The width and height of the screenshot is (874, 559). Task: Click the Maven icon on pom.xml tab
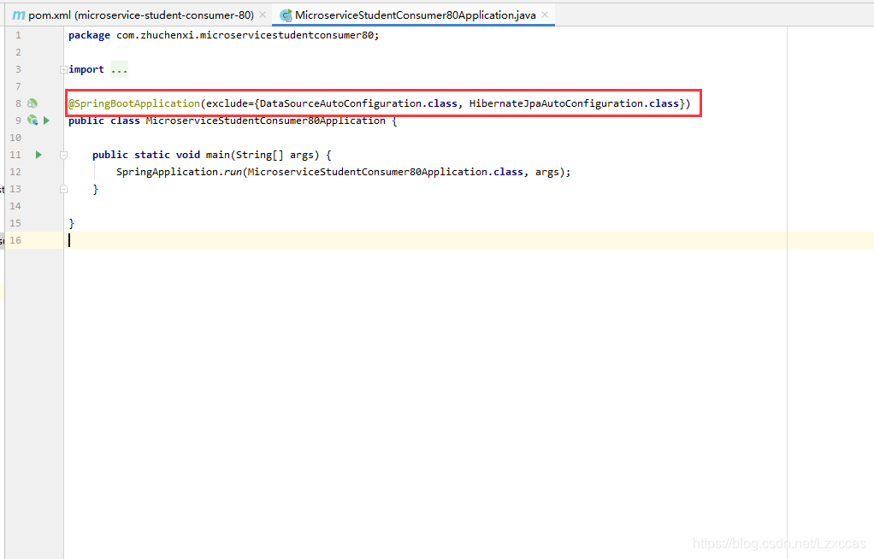(x=19, y=15)
